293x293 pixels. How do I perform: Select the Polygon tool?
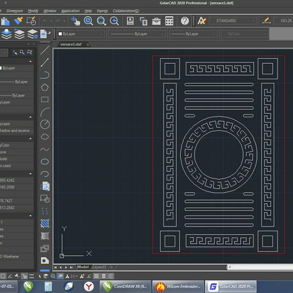tap(45, 87)
